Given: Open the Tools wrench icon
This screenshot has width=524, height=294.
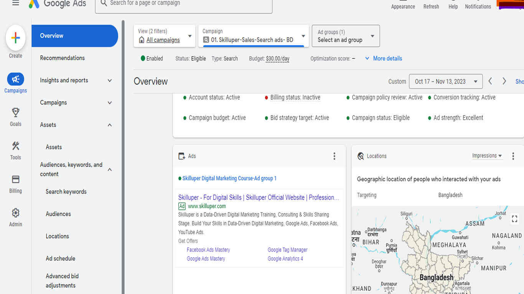Looking at the screenshot, I should pyautogui.click(x=16, y=146).
